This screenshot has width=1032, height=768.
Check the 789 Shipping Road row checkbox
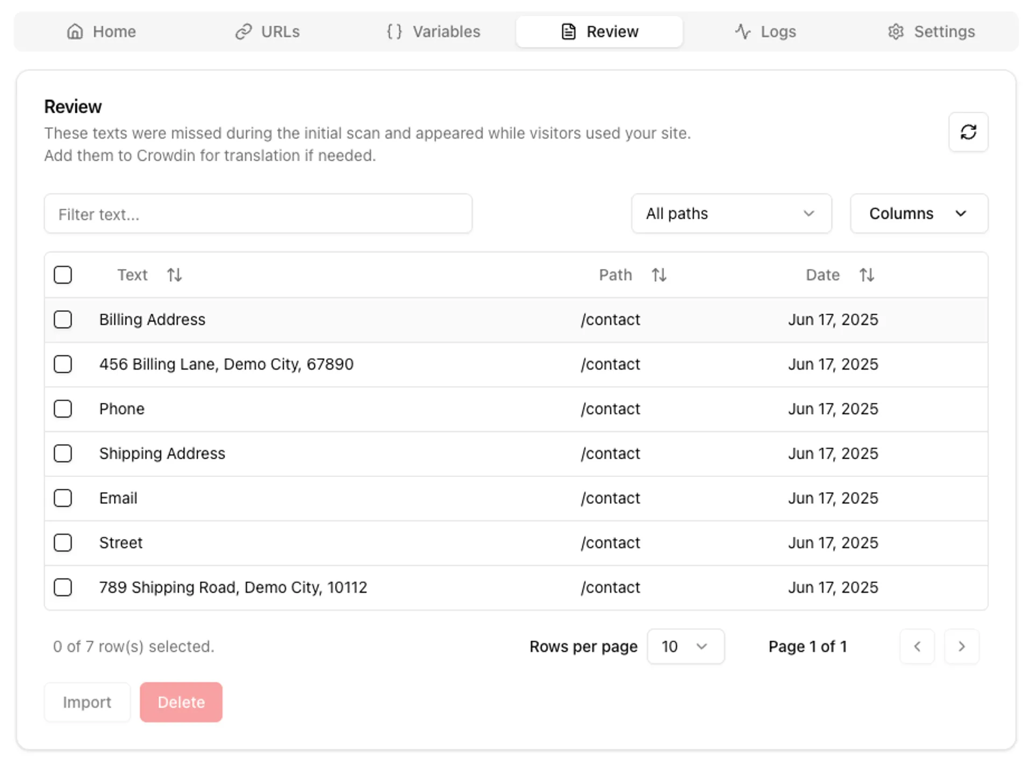click(63, 587)
